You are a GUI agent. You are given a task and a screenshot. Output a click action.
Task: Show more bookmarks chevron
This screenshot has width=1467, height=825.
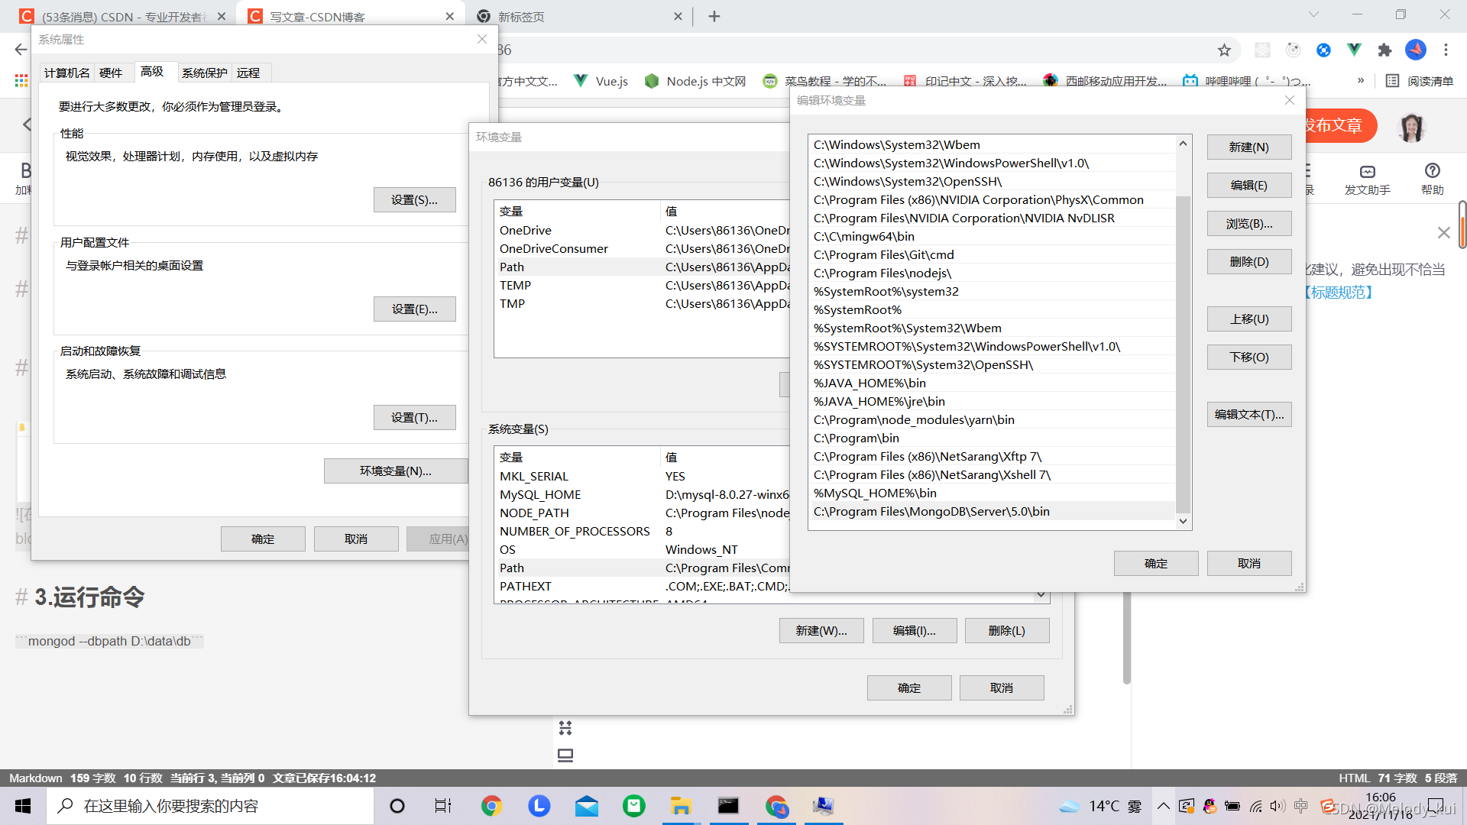click(x=1361, y=81)
